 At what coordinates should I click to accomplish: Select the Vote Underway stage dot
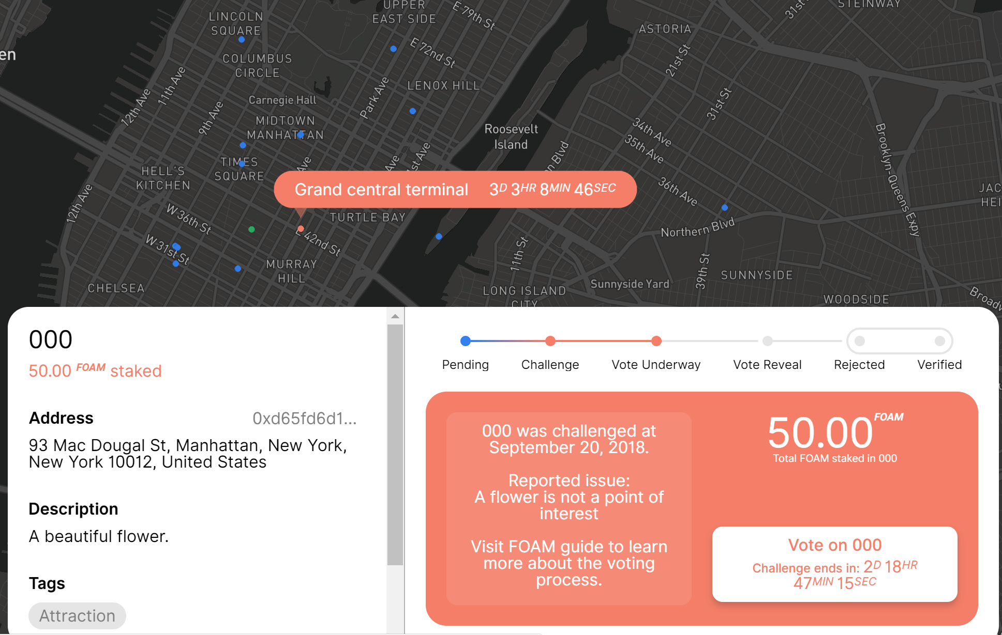[x=656, y=341]
